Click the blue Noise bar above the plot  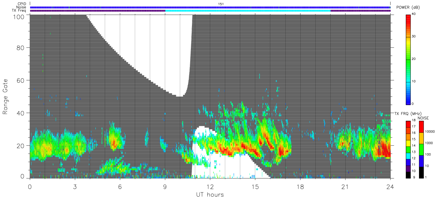[x=210, y=7]
